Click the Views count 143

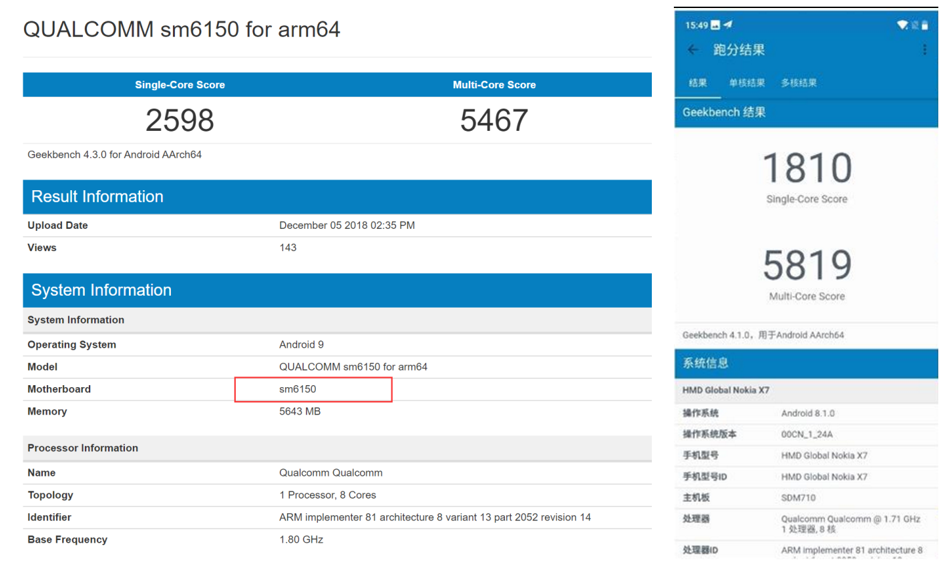tap(288, 248)
